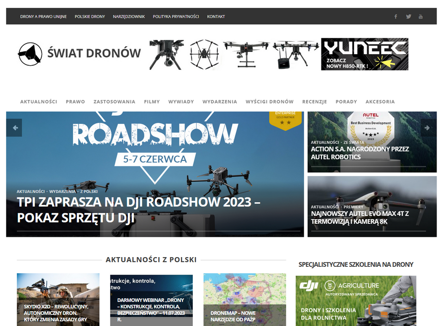Click Z Polski tag on Roadshow article
Viewport: 444px width, 326px height.
pos(89,191)
